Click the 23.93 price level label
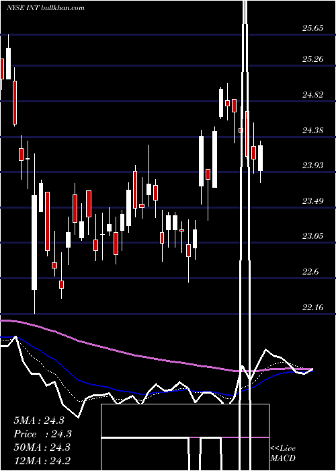Screen dimensions: 336x471 (x=313, y=166)
